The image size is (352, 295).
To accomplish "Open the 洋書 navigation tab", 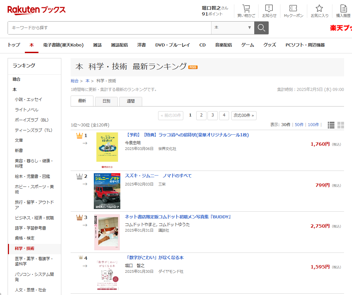I will click(142, 45).
